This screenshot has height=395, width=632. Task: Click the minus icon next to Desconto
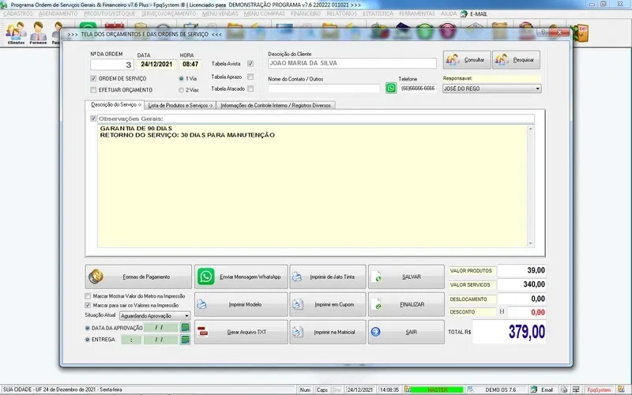click(502, 312)
